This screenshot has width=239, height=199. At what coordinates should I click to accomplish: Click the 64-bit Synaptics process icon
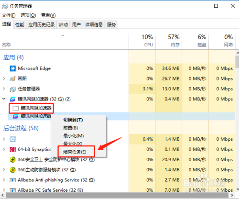click(12, 149)
